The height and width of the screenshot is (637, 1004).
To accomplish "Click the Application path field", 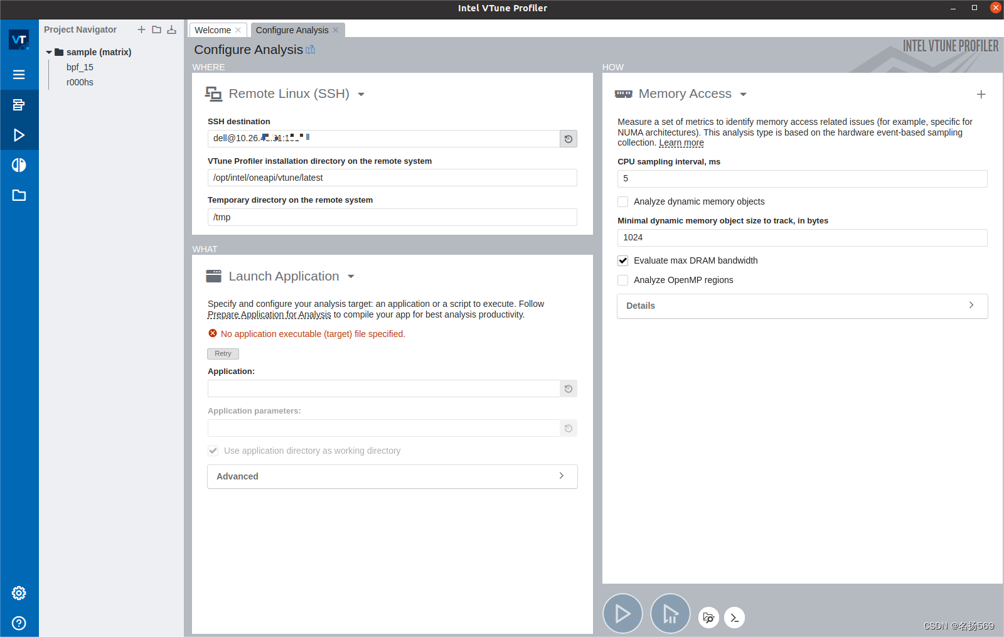I will (x=383, y=388).
